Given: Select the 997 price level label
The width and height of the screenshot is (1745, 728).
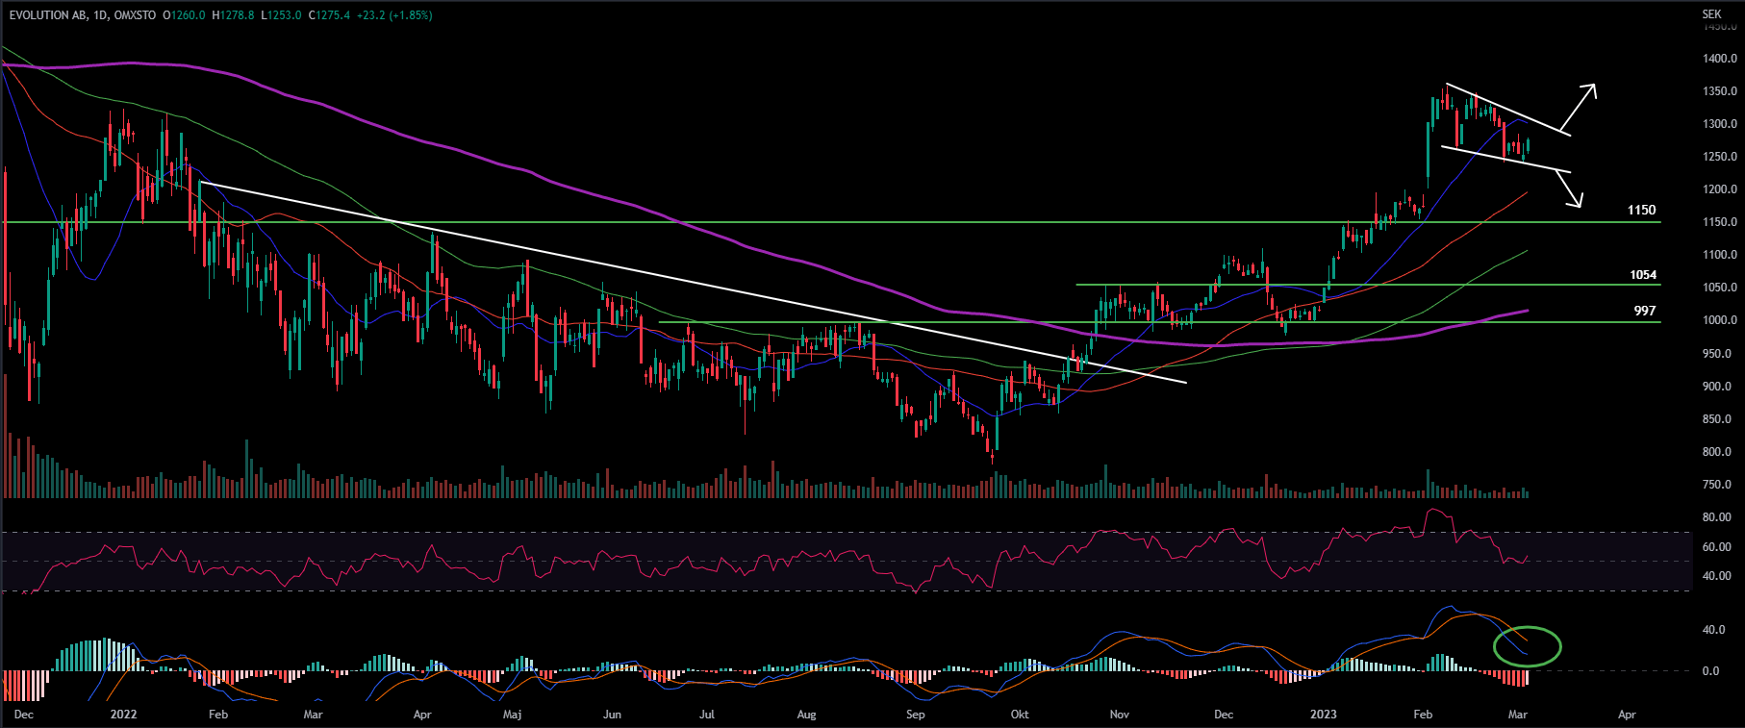Looking at the screenshot, I should 1645,311.
